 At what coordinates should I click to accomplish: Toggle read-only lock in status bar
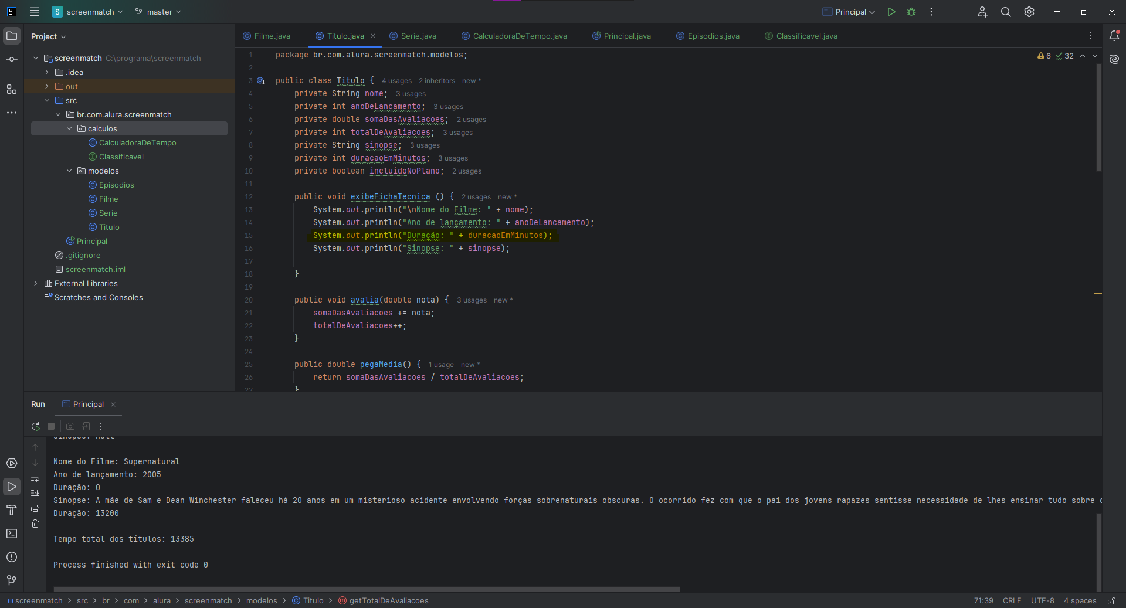click(x=1111, y=601)
